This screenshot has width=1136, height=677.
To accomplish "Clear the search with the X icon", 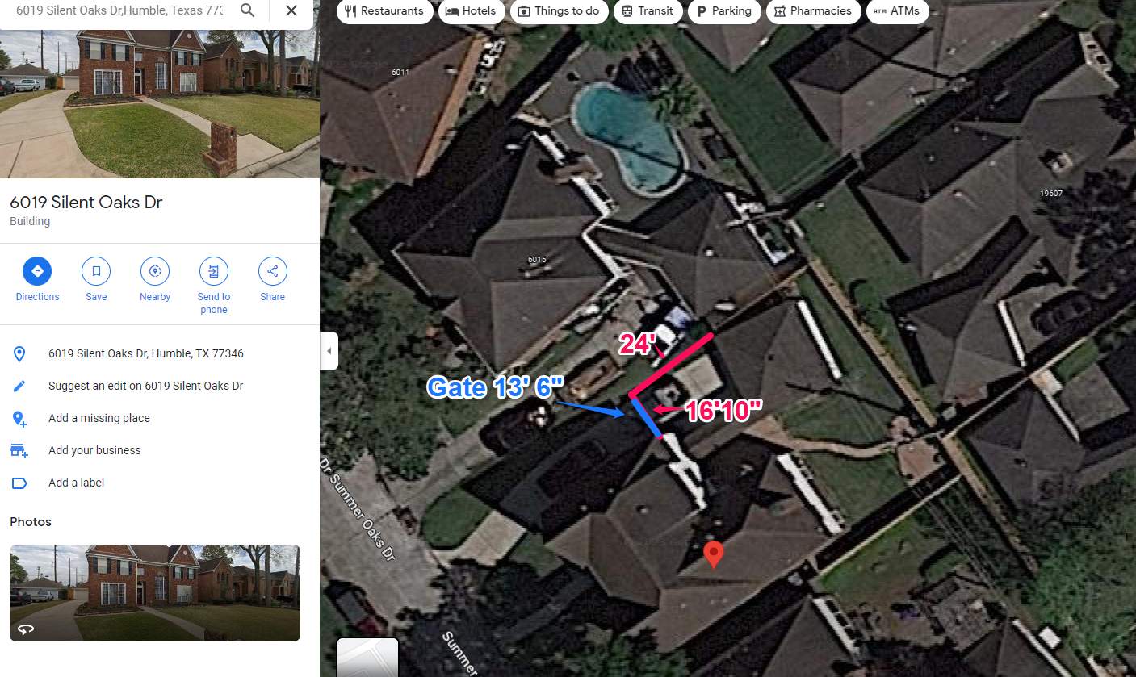I will [291, 10].
